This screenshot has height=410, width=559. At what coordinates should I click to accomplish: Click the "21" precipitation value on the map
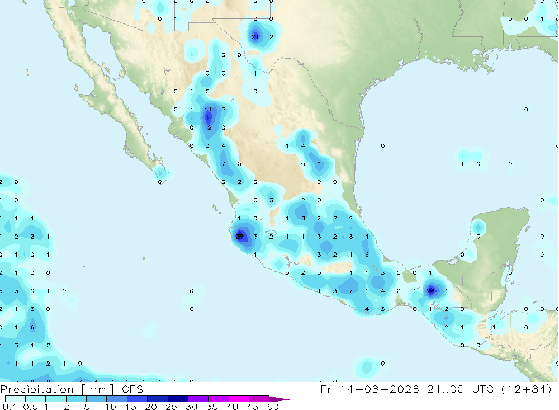tap(255, 37)
